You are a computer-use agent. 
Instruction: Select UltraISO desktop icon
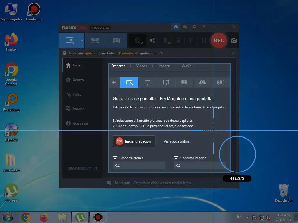[11, 132]
